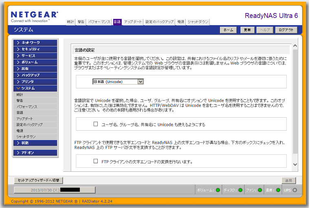
Task: Expand the セキュリティ menu section
Action: pyautogui.click(x=35, y=49)
